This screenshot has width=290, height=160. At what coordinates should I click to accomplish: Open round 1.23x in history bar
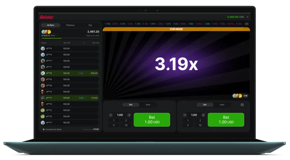[x=176, y=24]
